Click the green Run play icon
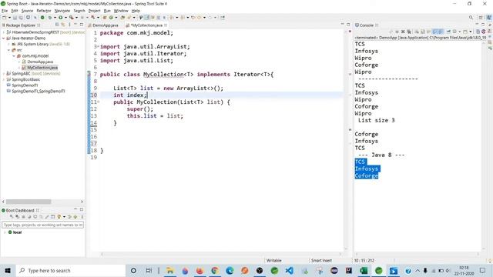This screenshot has width=493, height=277. [60, 18]
